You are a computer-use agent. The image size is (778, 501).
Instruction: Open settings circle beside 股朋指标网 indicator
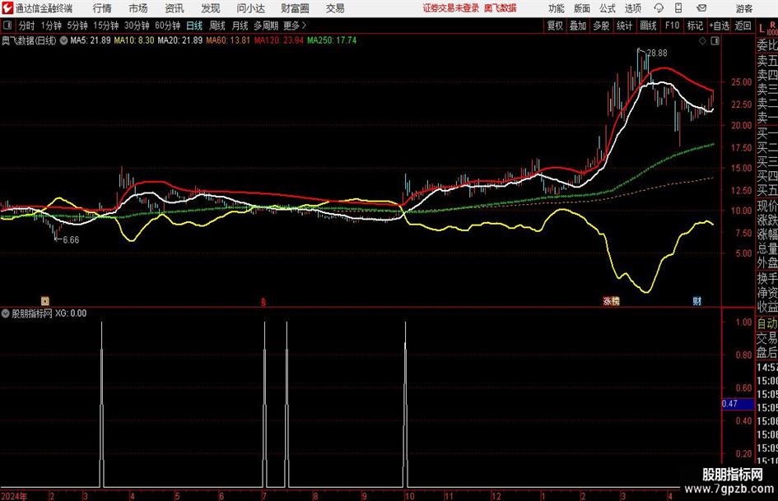pyautogui.click(x=6, y=313)
